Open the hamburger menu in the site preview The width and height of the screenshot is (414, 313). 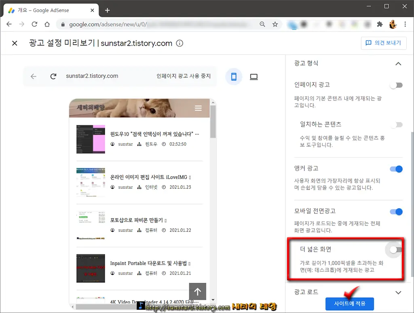click(x=198, y=108)
